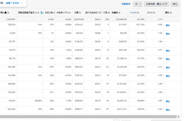
Task: Click the 导出 export button
Action: point(175,4)
